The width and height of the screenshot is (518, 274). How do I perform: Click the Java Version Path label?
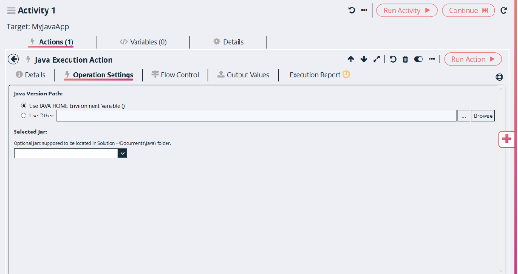tap(38, 94)
